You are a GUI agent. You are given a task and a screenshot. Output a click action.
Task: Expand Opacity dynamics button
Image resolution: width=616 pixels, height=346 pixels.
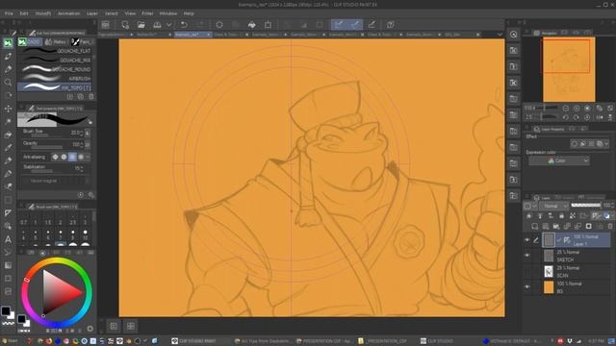(x=88, y=145)
